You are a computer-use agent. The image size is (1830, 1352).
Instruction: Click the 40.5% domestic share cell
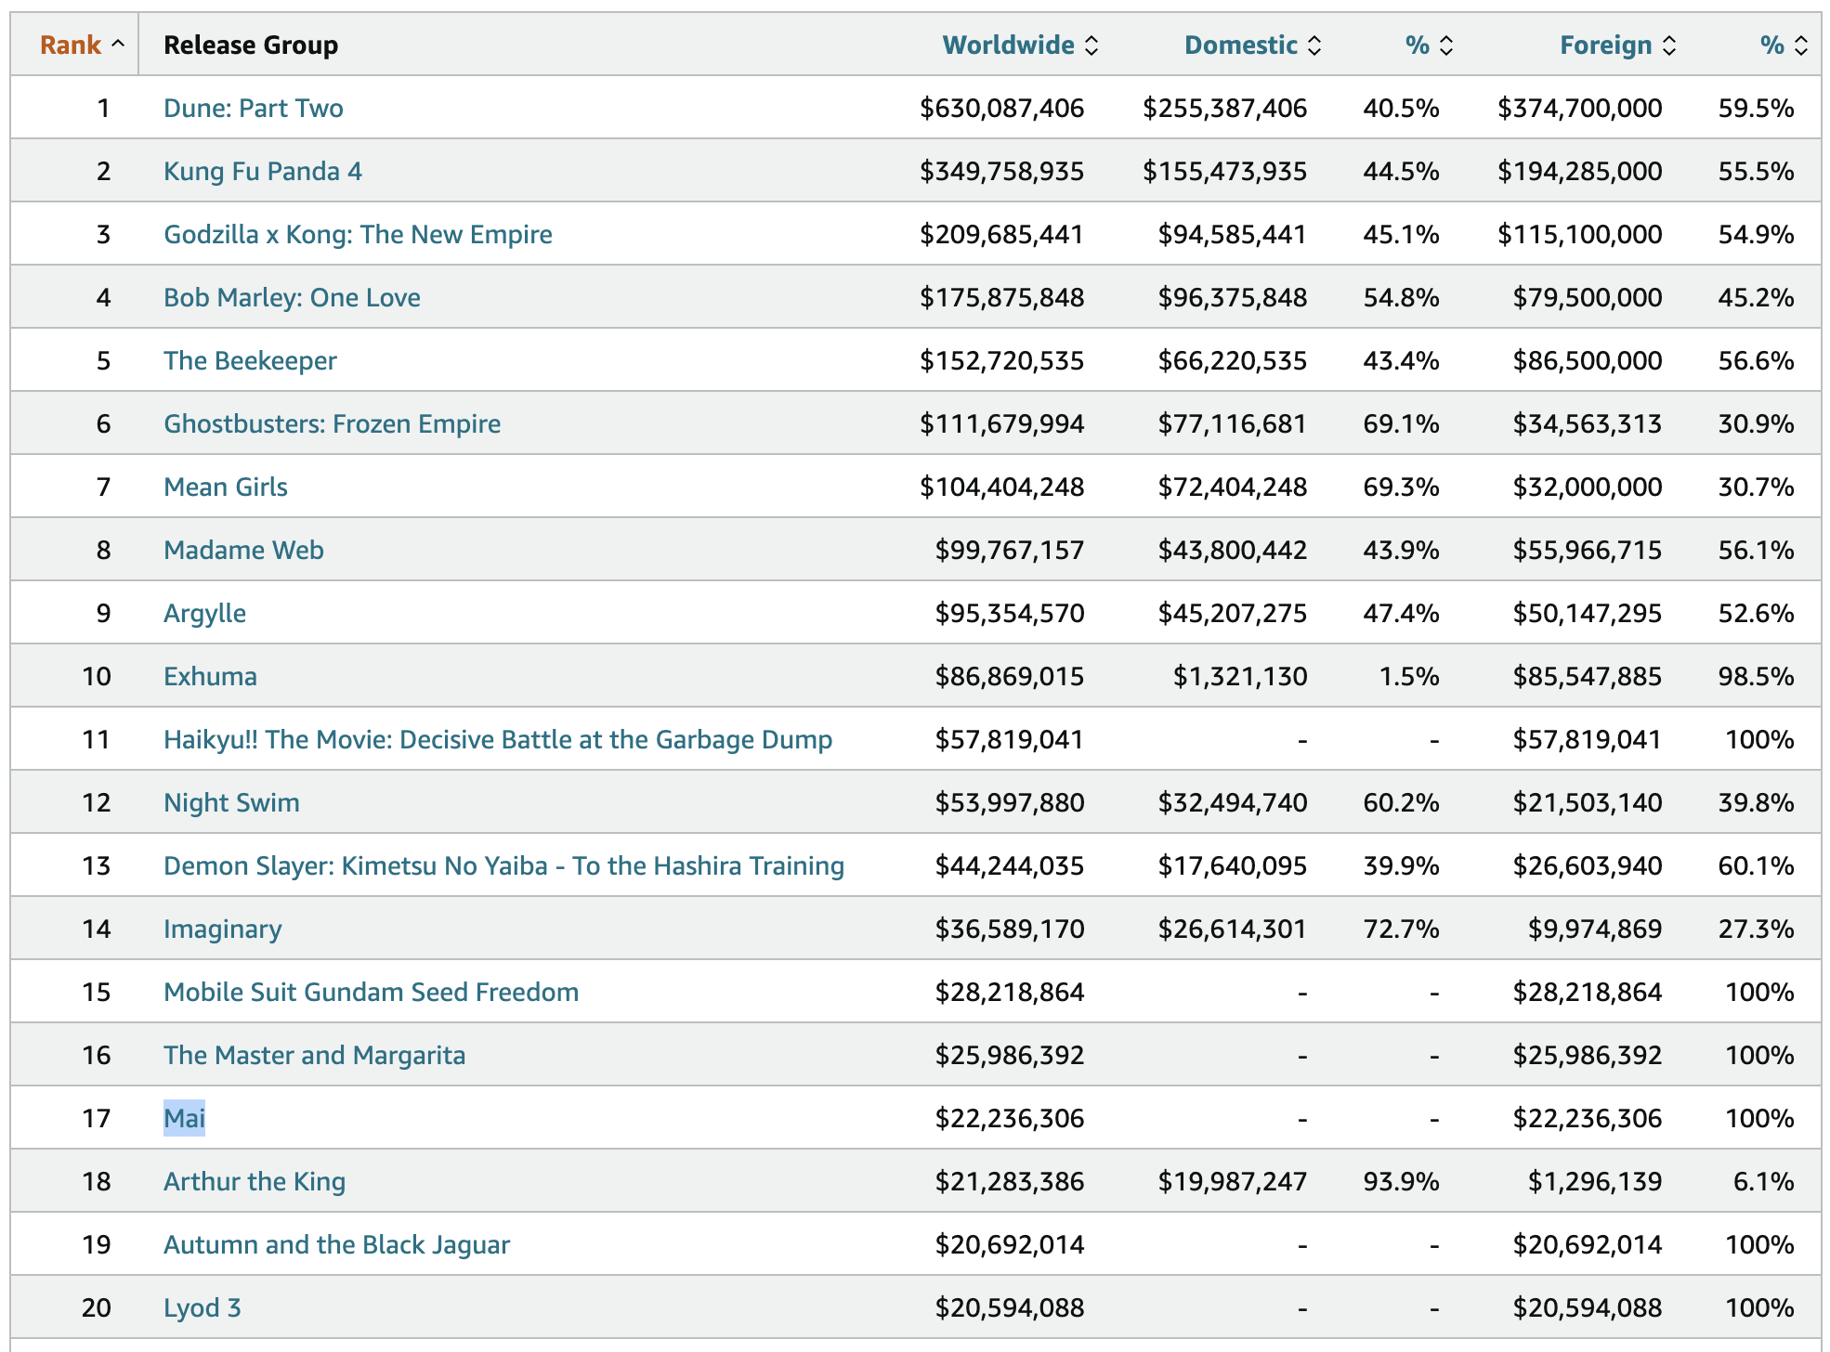1401,108
